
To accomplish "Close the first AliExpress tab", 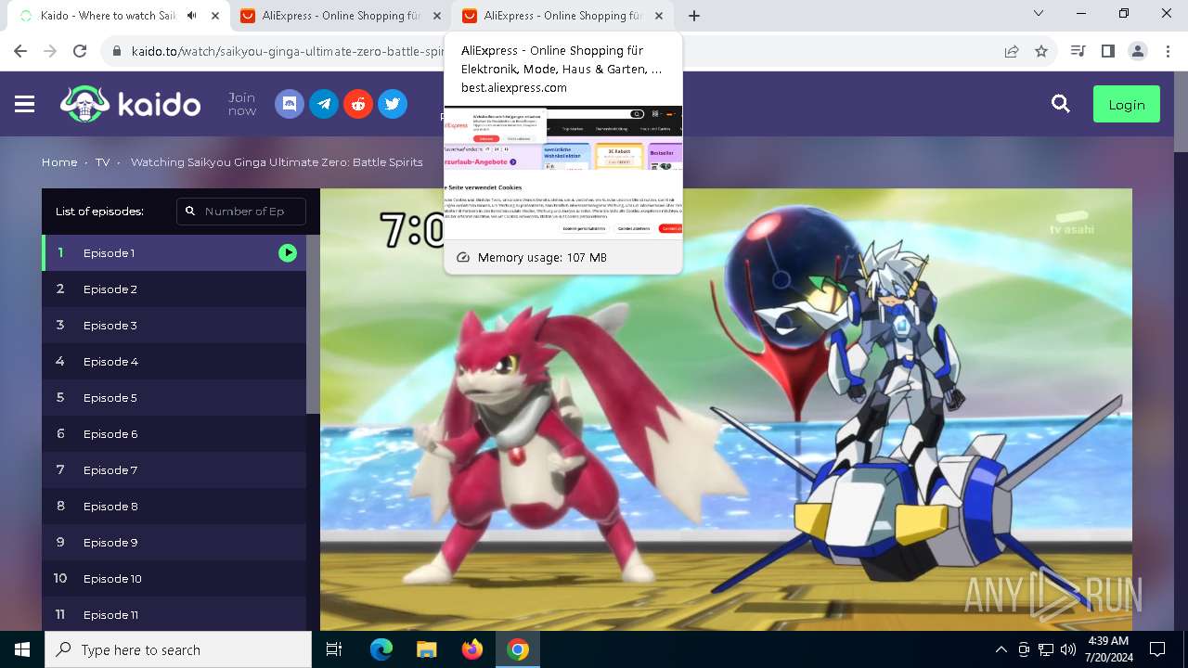I will tap(436, 16).
